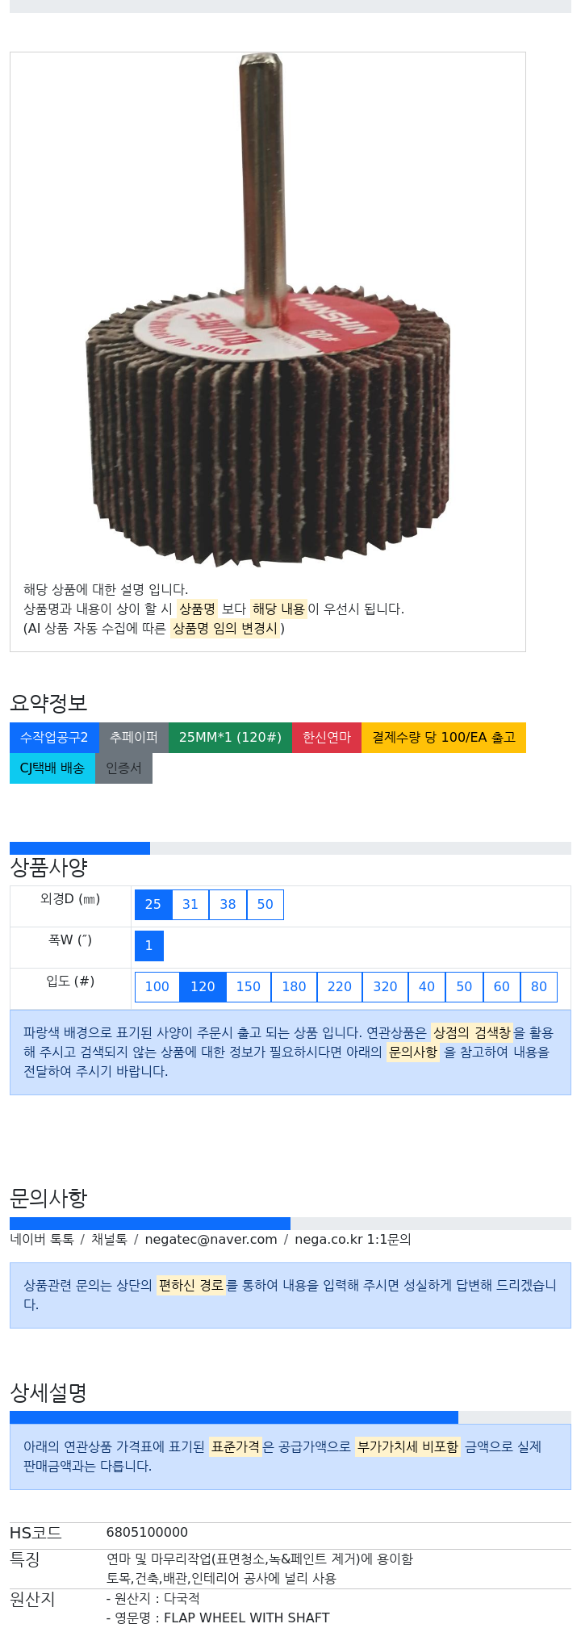Click the 추페이퍼 tag
This screenshot has height=1628, width=581.
(x=134, y=738)
